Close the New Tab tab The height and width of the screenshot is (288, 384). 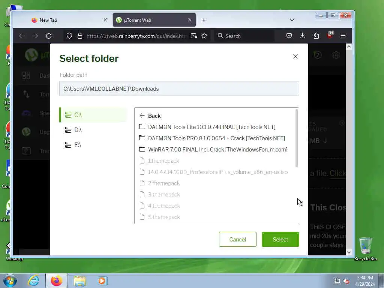tap(105, 20)
